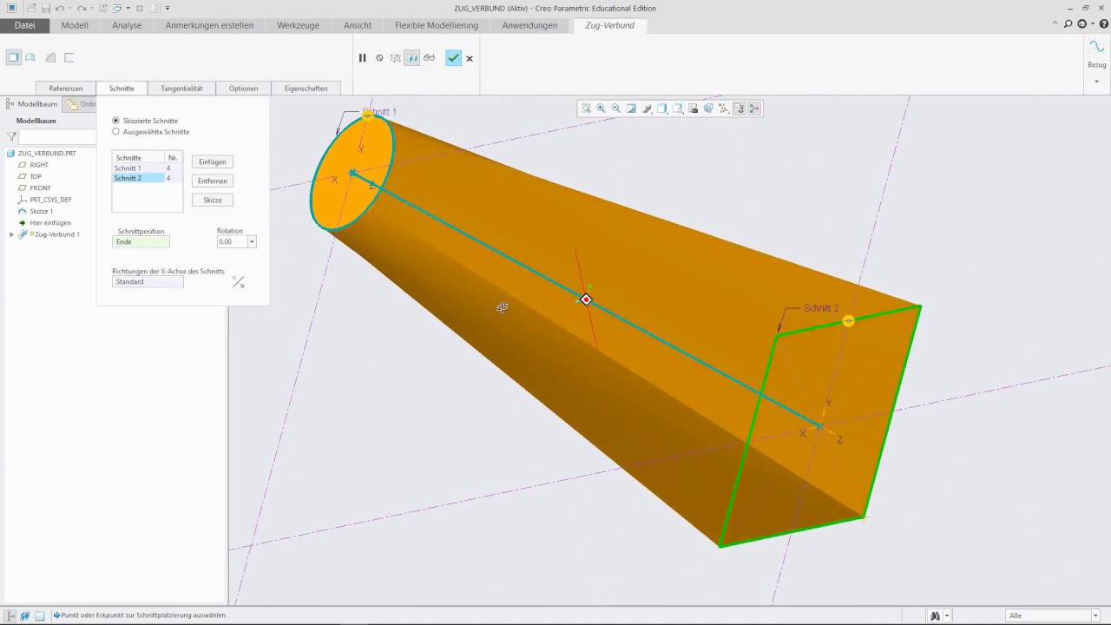1111x625 pixels.
Task: Click the Schnittposition field showing Ende
Action: tap(141, 242)
